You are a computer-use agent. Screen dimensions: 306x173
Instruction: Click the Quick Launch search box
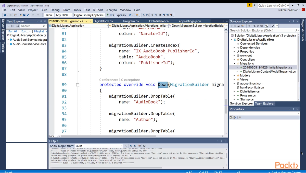pos(273,5)
